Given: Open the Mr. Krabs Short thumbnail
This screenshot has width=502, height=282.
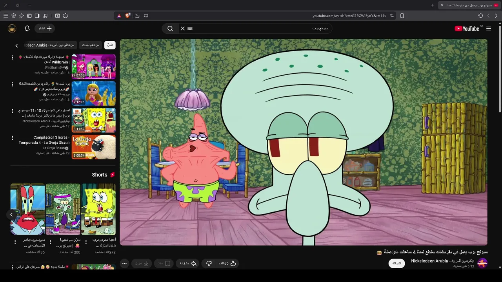Looking at the screenshot, I should 28,209.
